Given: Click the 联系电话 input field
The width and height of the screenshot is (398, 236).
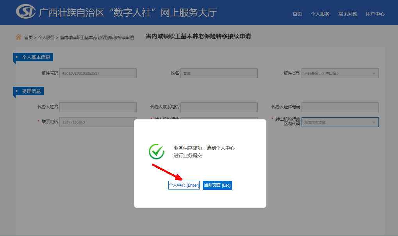Looking at the screenshot, I should (x=98, y=122).
